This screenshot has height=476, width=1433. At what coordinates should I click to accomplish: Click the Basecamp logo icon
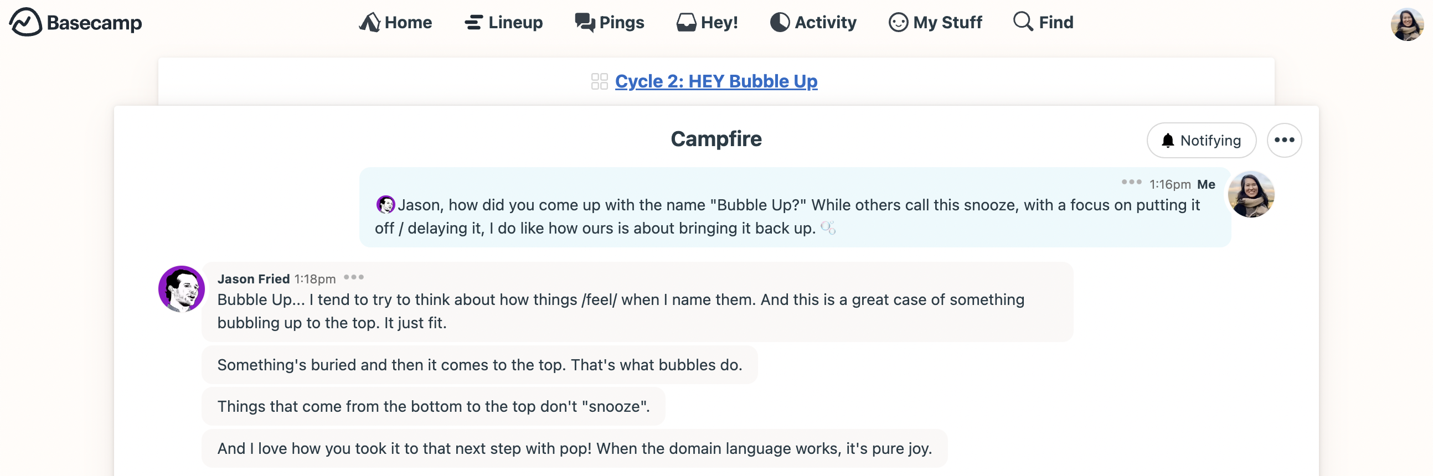coord(25,22)
